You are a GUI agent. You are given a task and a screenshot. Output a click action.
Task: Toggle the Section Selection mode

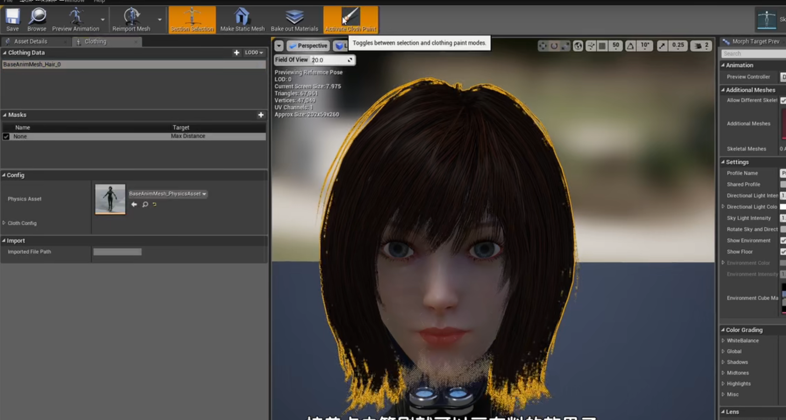192,20
